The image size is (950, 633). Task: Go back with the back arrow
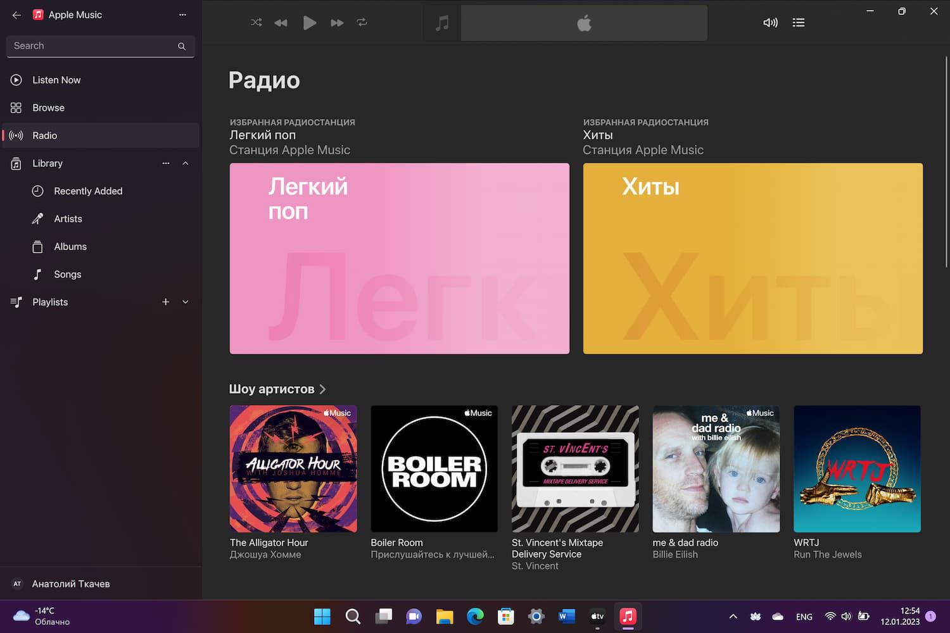point(16,15)
